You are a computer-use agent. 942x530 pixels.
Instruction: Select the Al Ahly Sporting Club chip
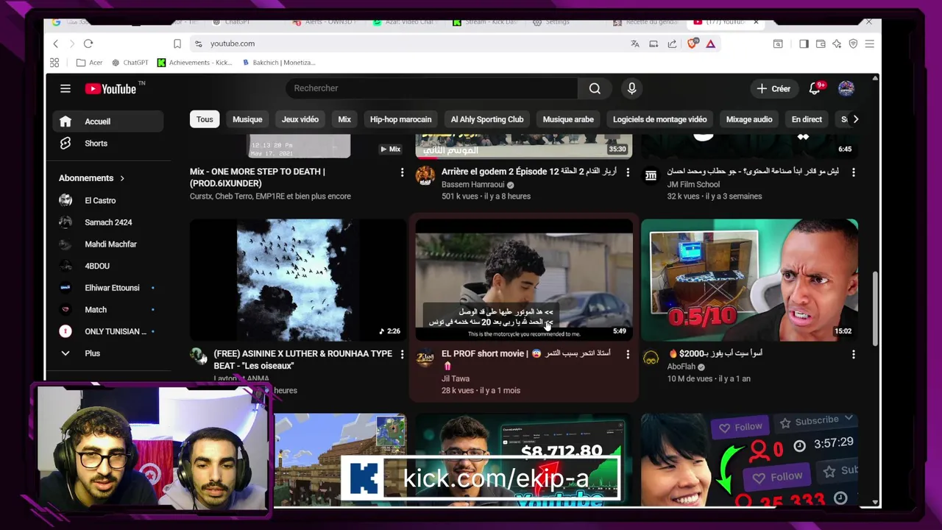(x=487, y=119)
